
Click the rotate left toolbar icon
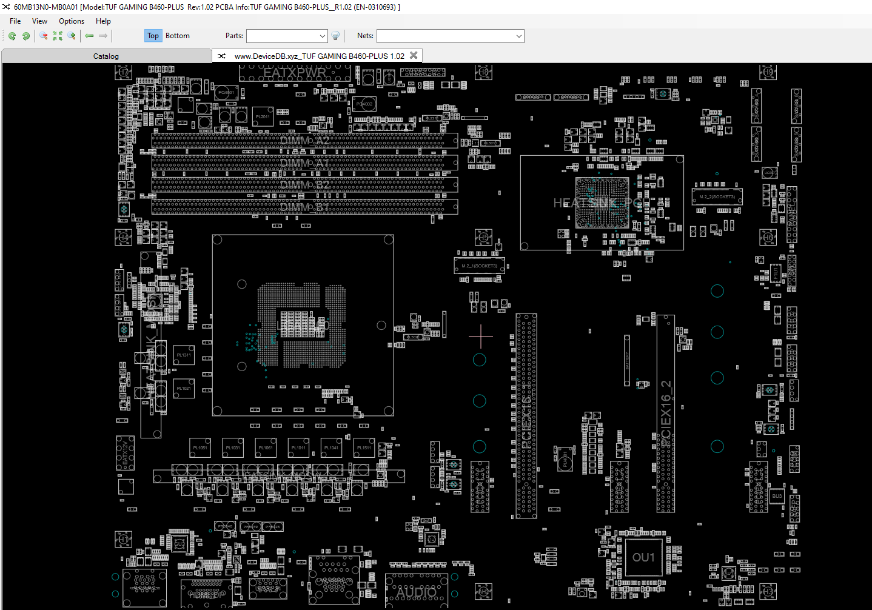(12, 36)
